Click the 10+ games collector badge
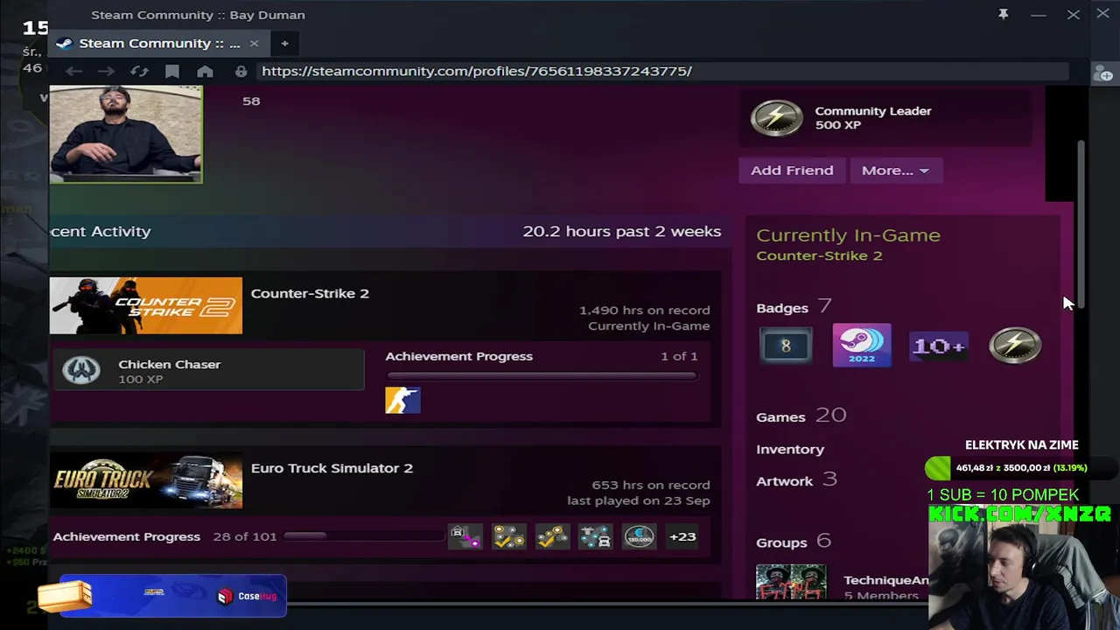This screenshot has width=1120, height=630. pos(938,346)
